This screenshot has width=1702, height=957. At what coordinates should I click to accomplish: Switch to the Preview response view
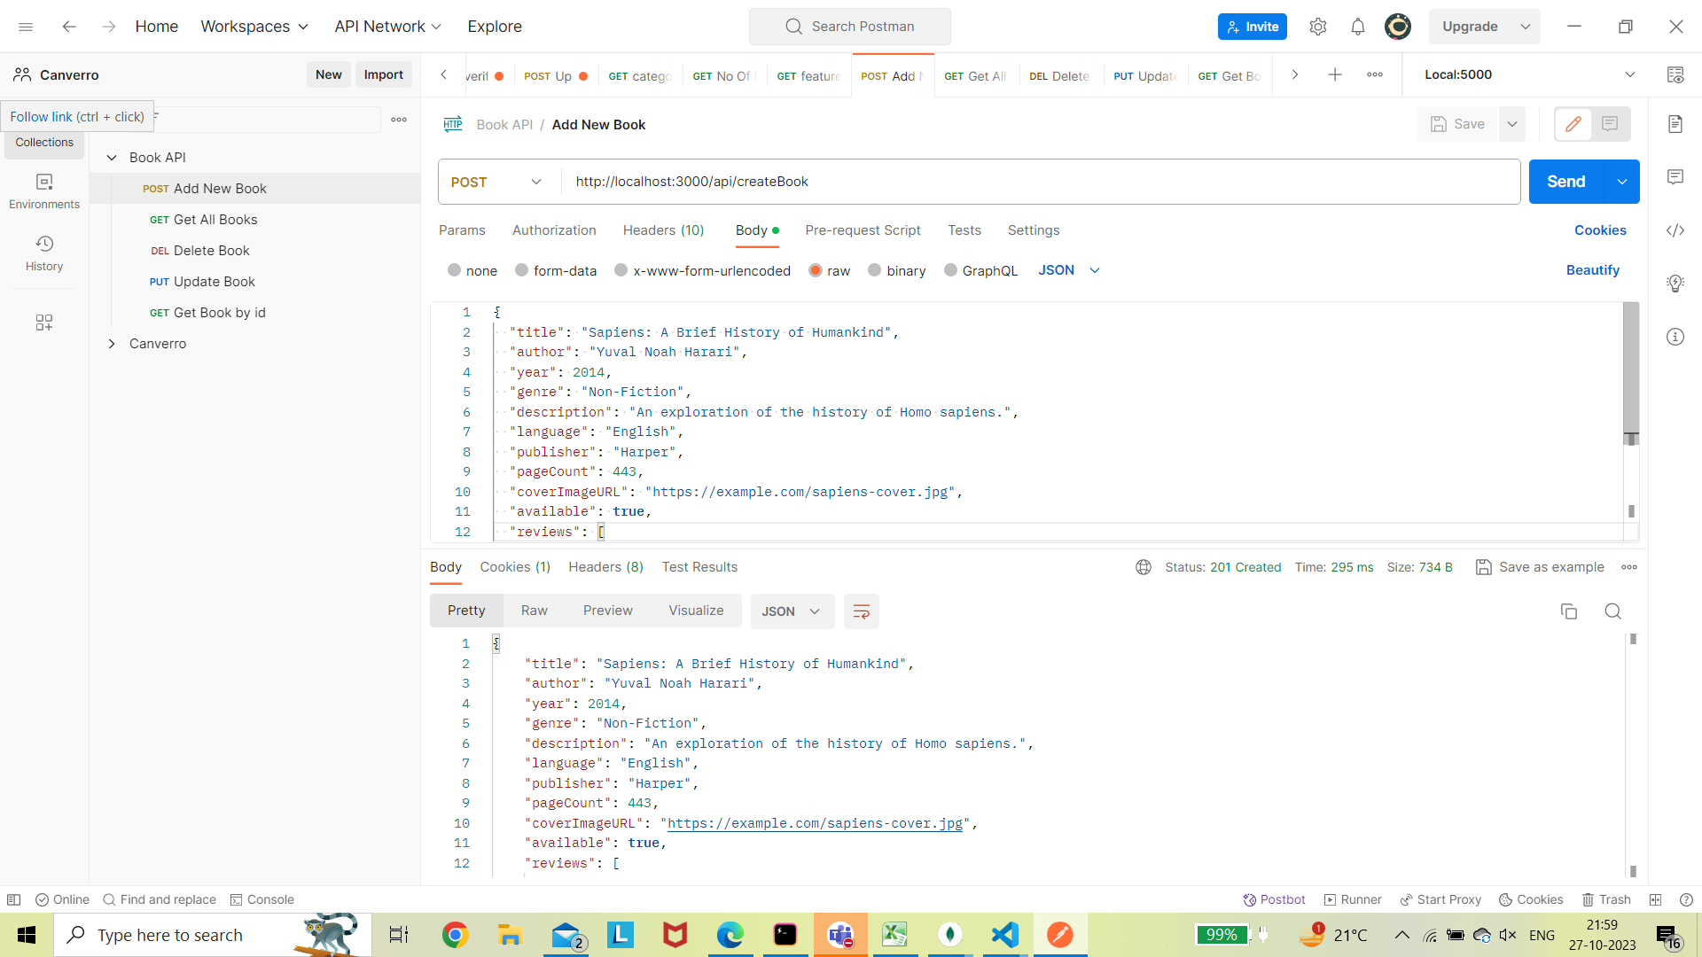(x=608, y=611)
